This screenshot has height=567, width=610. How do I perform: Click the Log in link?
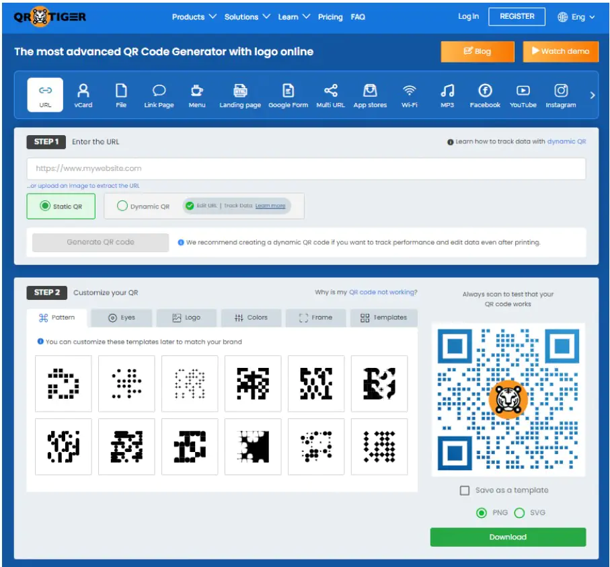click(468, 16)
